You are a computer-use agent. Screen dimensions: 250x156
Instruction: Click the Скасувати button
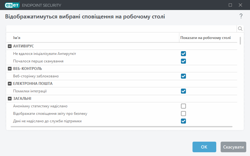coord(233,147)
